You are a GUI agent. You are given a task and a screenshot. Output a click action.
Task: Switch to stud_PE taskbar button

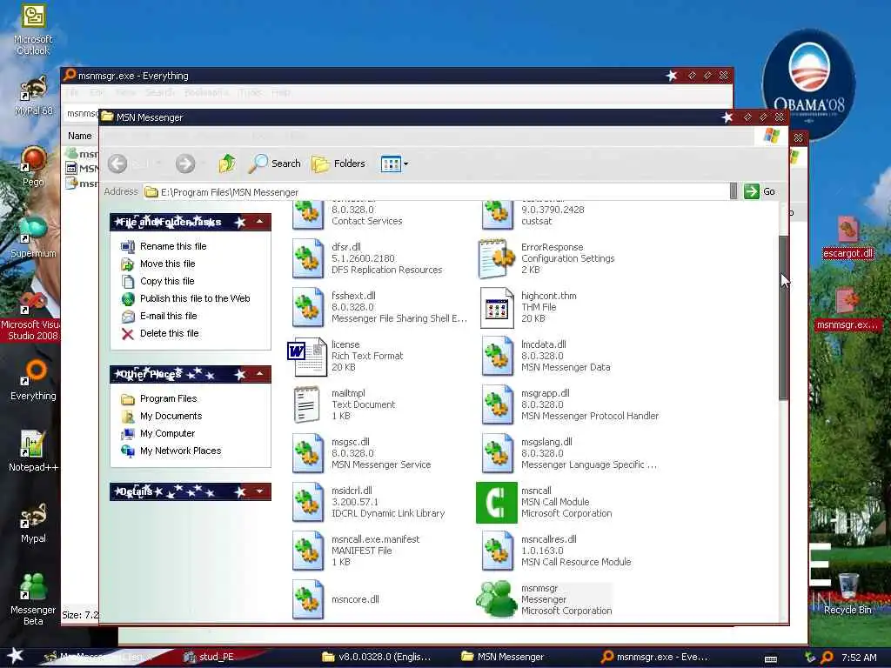coord(209,658)
